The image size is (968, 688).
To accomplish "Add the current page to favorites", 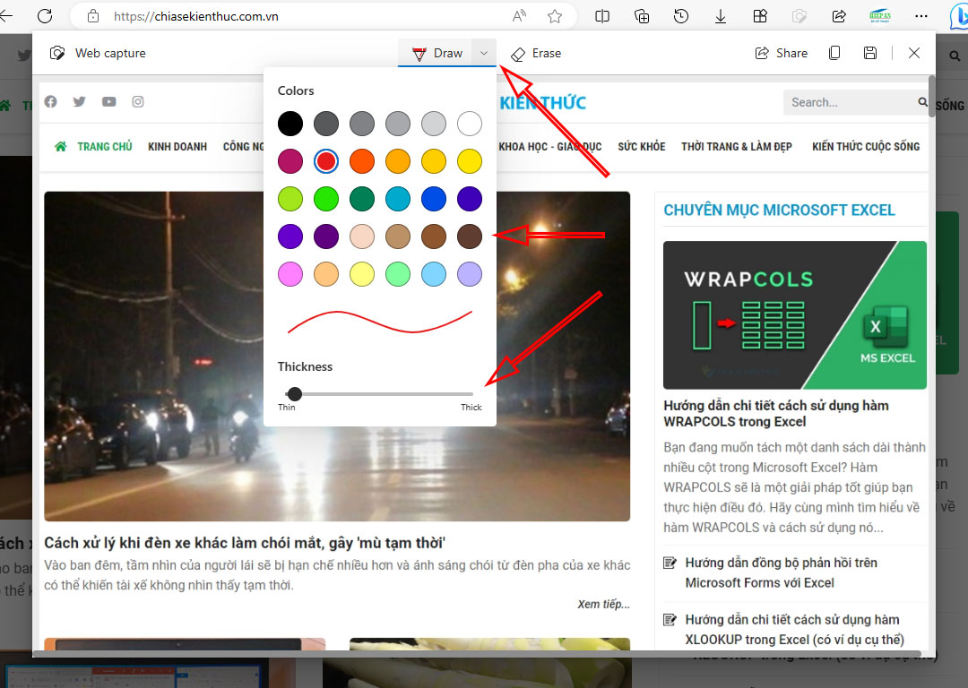I will (x=555, y=16).
